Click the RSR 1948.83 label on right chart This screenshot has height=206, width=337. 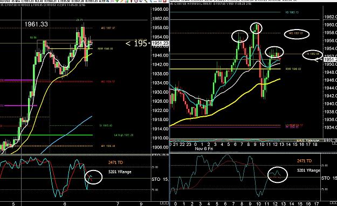point(293,69)
